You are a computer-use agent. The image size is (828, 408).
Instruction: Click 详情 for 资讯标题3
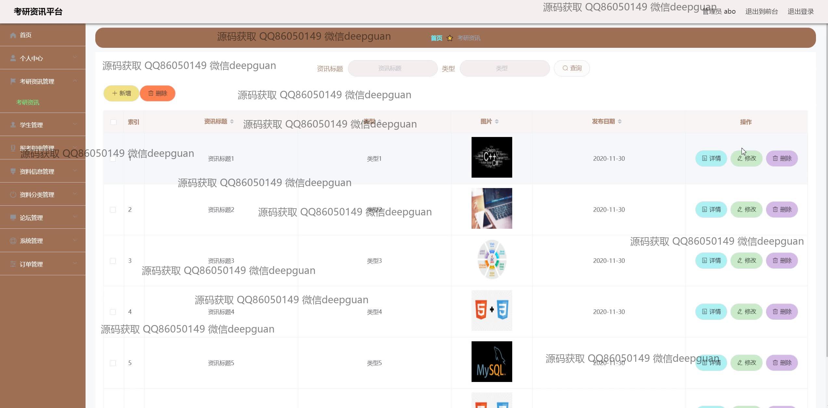(x=711, y=261)
